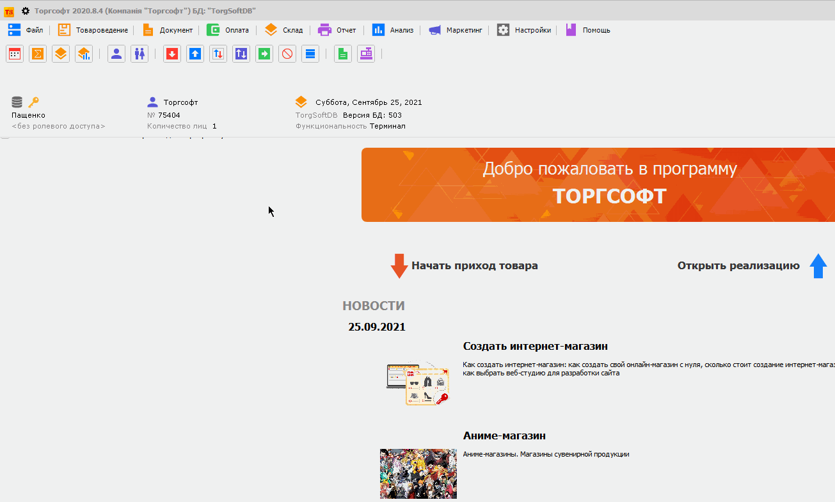Click the Начать приход товара button
Viewport: 835px width, 502px height.
click(x=475, y=265)
